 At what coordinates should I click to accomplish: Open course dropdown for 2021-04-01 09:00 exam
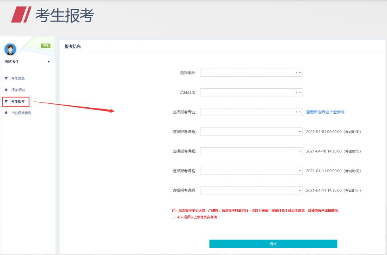pos(251,131)
